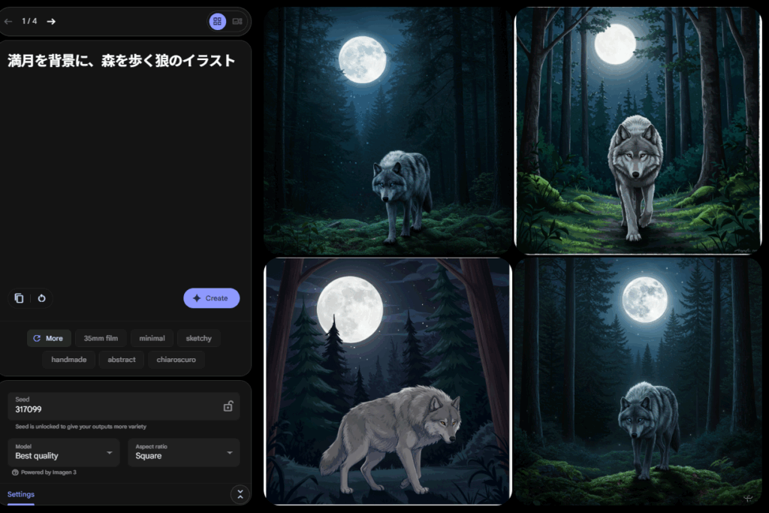Screen dimensions: 769x513
Task: Switch to grid view layout
Action: [x=217, y=22]
